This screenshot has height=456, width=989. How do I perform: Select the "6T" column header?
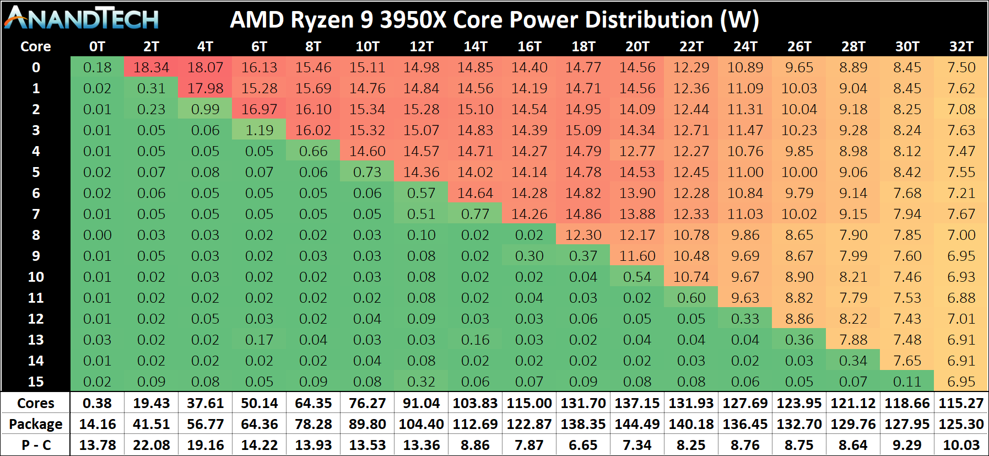pos(259,47)
